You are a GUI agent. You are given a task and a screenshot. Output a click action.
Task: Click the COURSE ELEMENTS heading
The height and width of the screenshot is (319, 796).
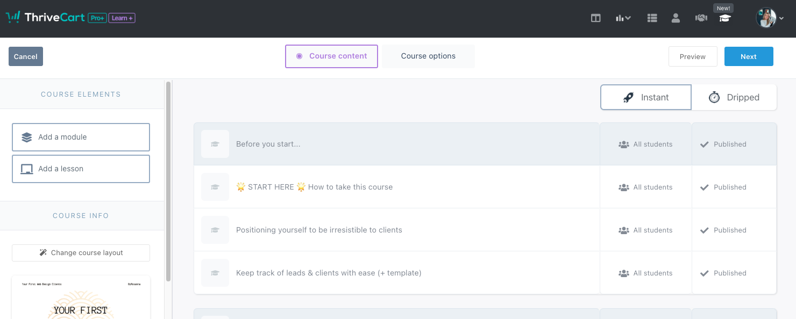pos(81,94)
